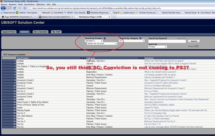The image size is (215, 136).
Task: Open the back history dropdown arrow
Action: tap(10, 8)
